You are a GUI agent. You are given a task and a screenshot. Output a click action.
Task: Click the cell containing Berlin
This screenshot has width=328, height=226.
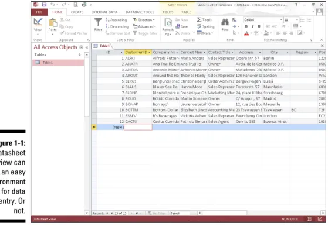pyautogui.click(x=276, y=58)
